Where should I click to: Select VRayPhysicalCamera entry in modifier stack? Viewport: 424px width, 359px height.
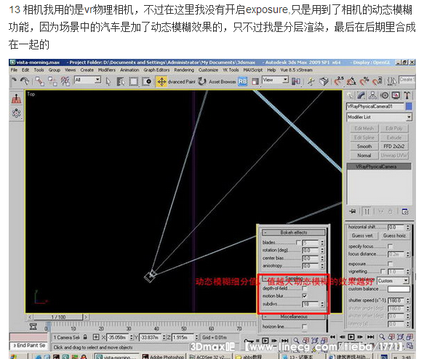click(x=379, y=166)
